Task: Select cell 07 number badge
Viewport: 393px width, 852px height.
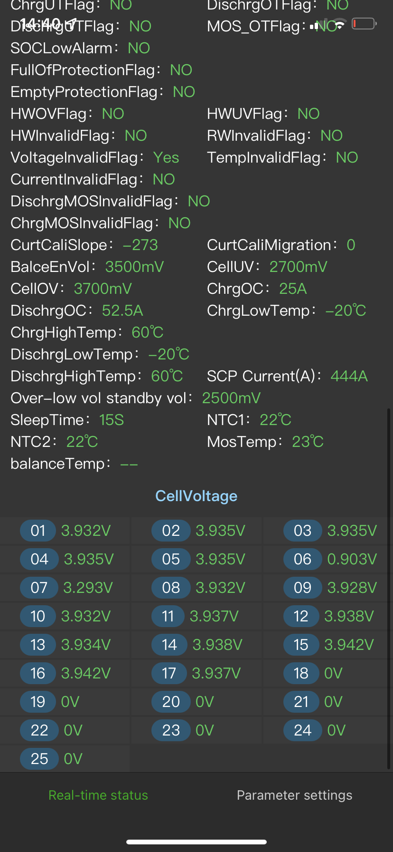Action: tap(39, 588)
